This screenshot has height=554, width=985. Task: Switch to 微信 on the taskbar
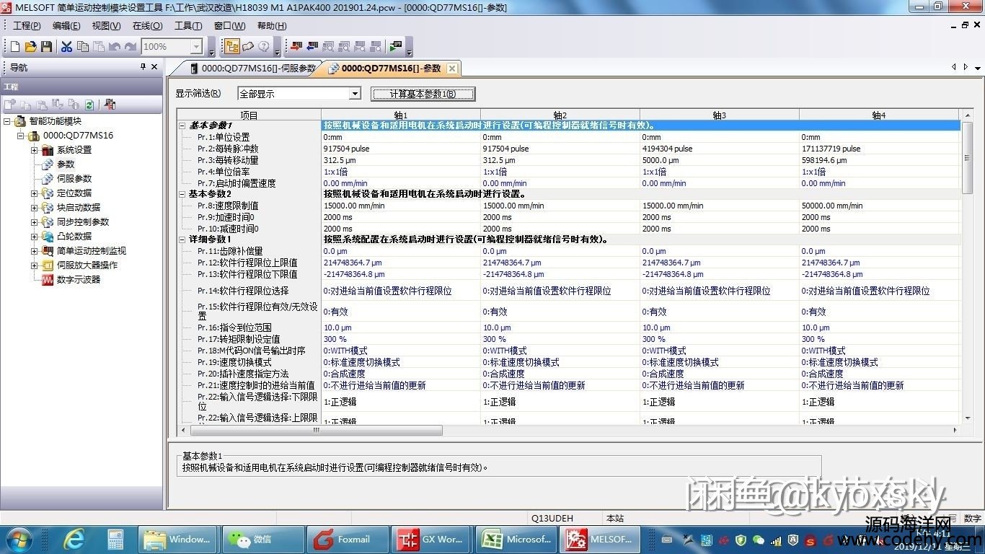pyautogui.click(x=262, y=539)
